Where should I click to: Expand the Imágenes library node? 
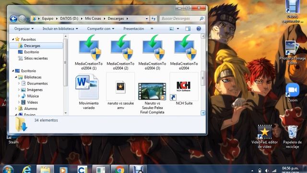click(x=19, y=90)
